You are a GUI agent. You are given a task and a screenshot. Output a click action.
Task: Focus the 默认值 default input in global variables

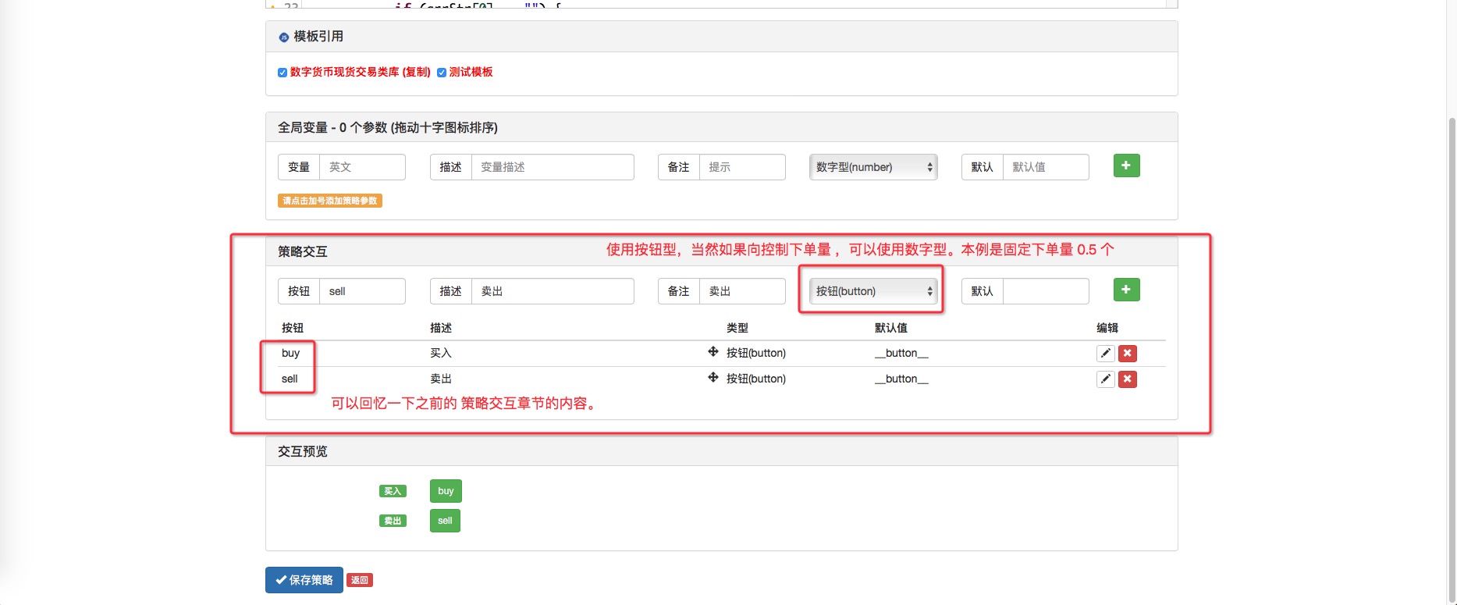(x=1046, y=167)
